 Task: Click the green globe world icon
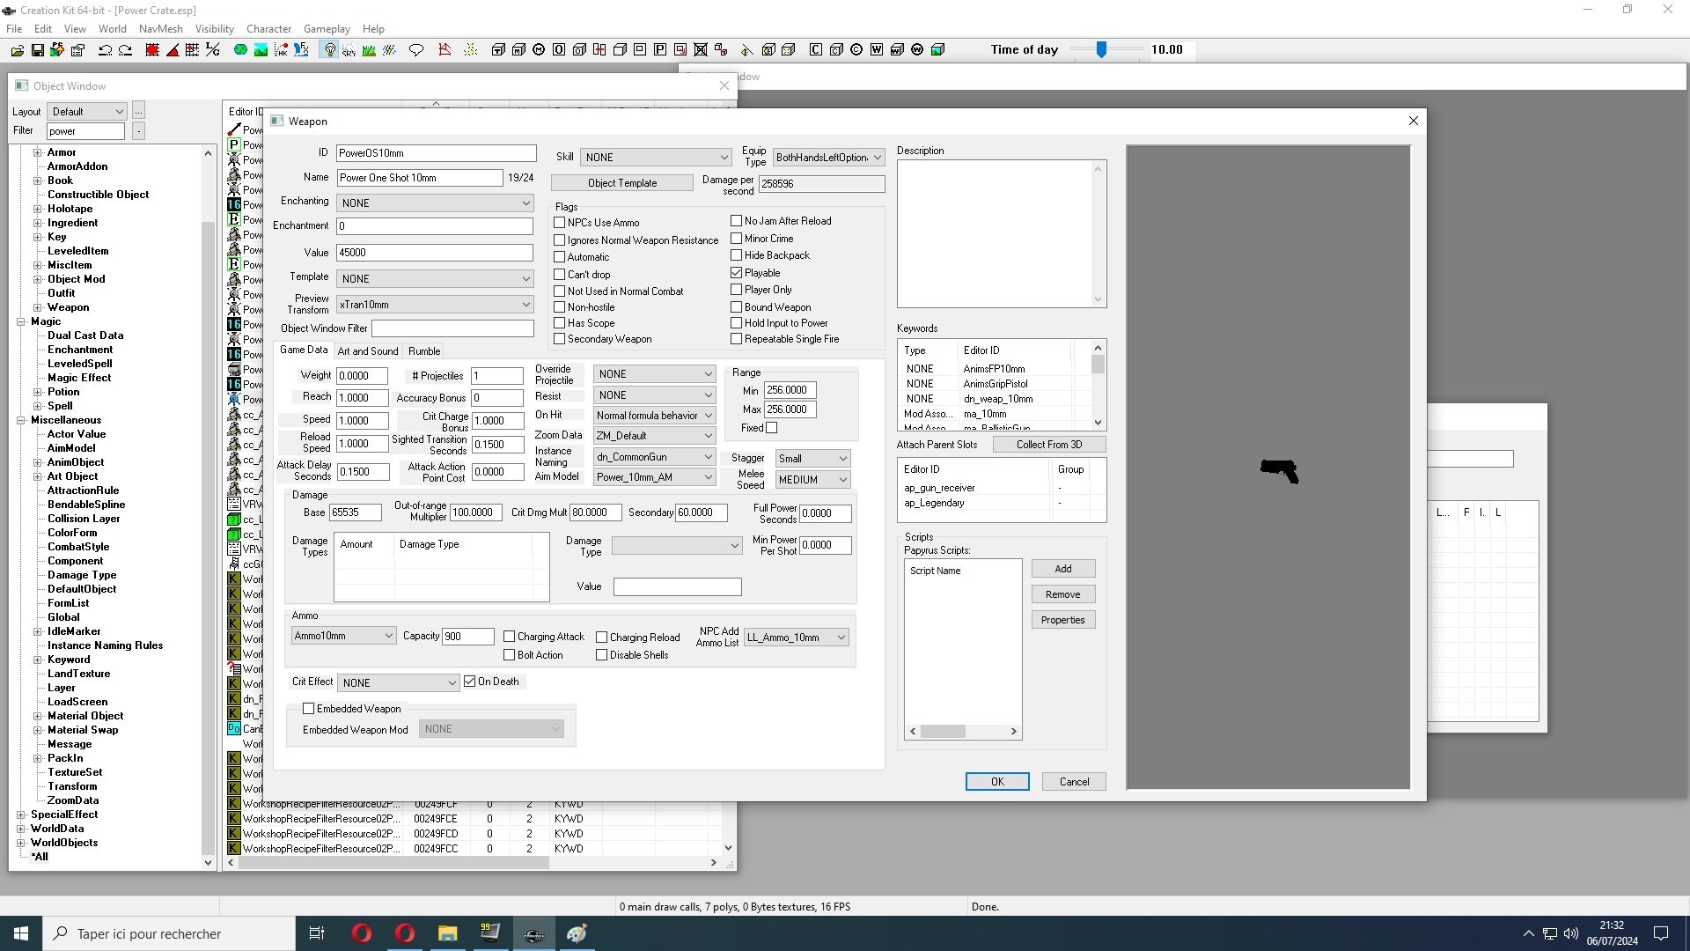[240, 50]
